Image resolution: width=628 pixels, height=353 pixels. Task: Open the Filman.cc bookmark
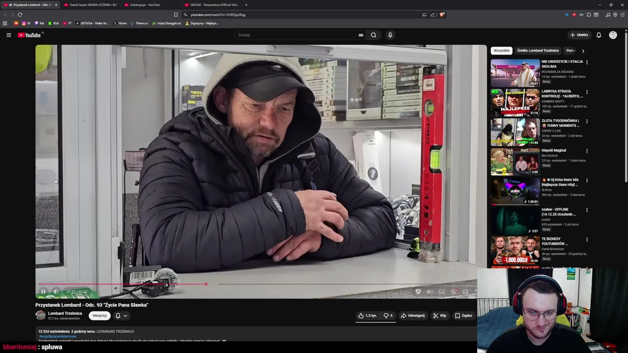139,23
